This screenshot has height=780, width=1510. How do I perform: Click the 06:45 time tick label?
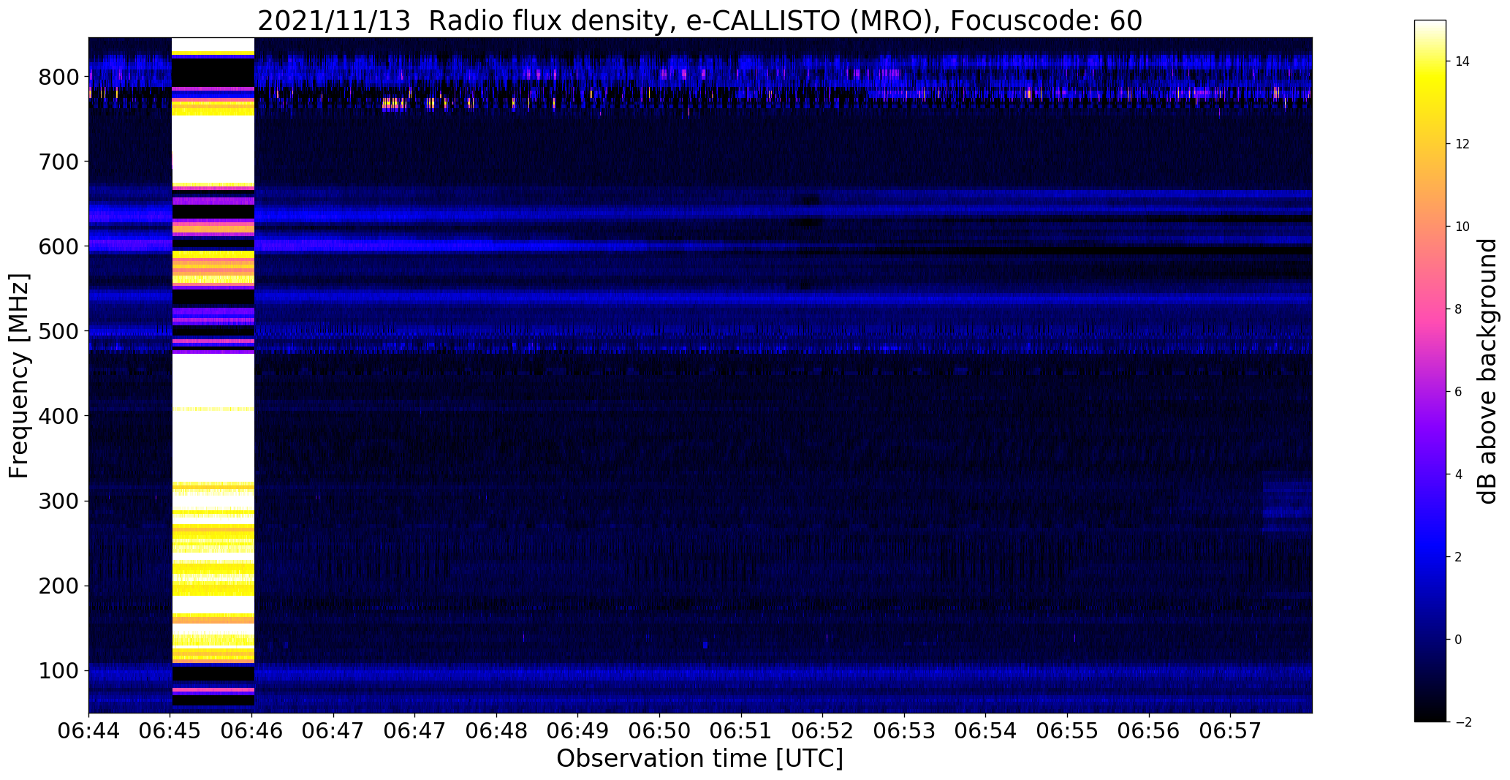tap(170, 732)
